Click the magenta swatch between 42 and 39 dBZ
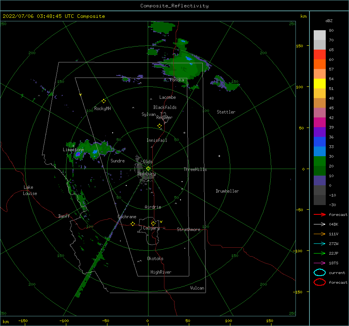349x326 pixels. pos(320,122)
